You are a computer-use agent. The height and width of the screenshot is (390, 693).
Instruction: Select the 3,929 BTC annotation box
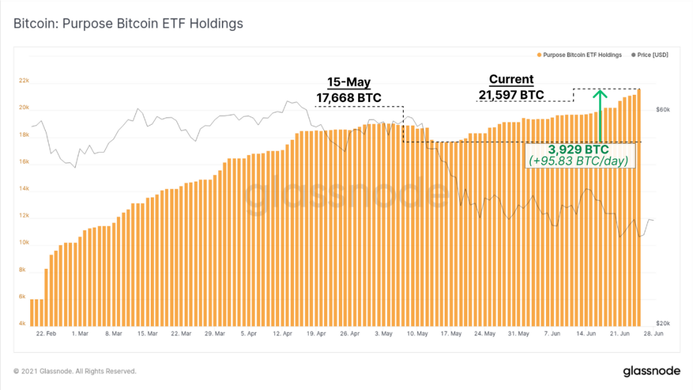coord(579,155)
